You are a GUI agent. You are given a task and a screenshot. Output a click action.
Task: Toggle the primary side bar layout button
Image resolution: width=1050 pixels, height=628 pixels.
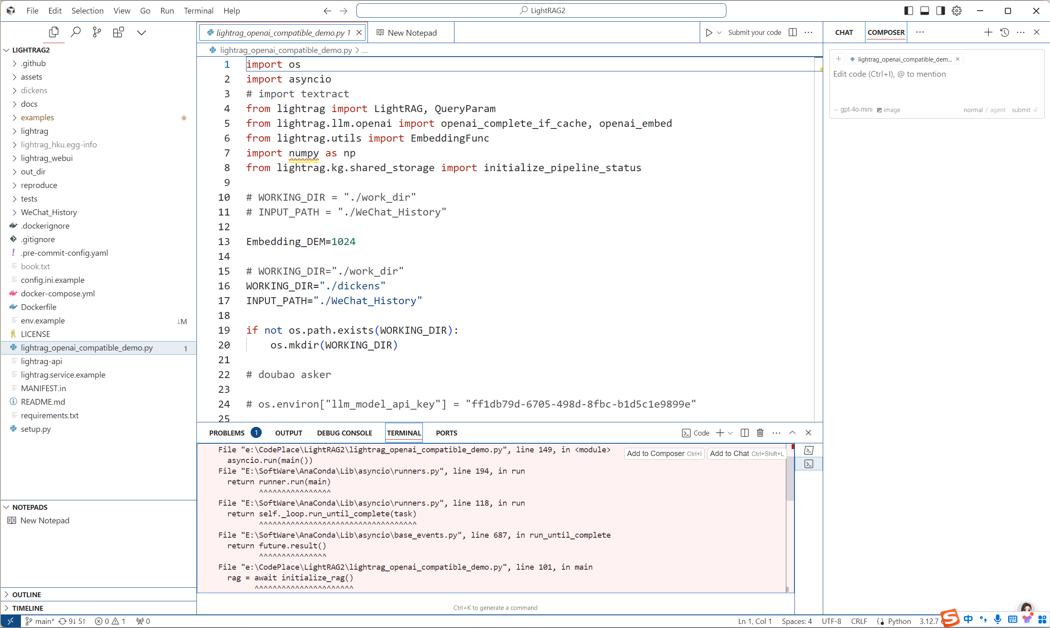[x=908, y=11]
